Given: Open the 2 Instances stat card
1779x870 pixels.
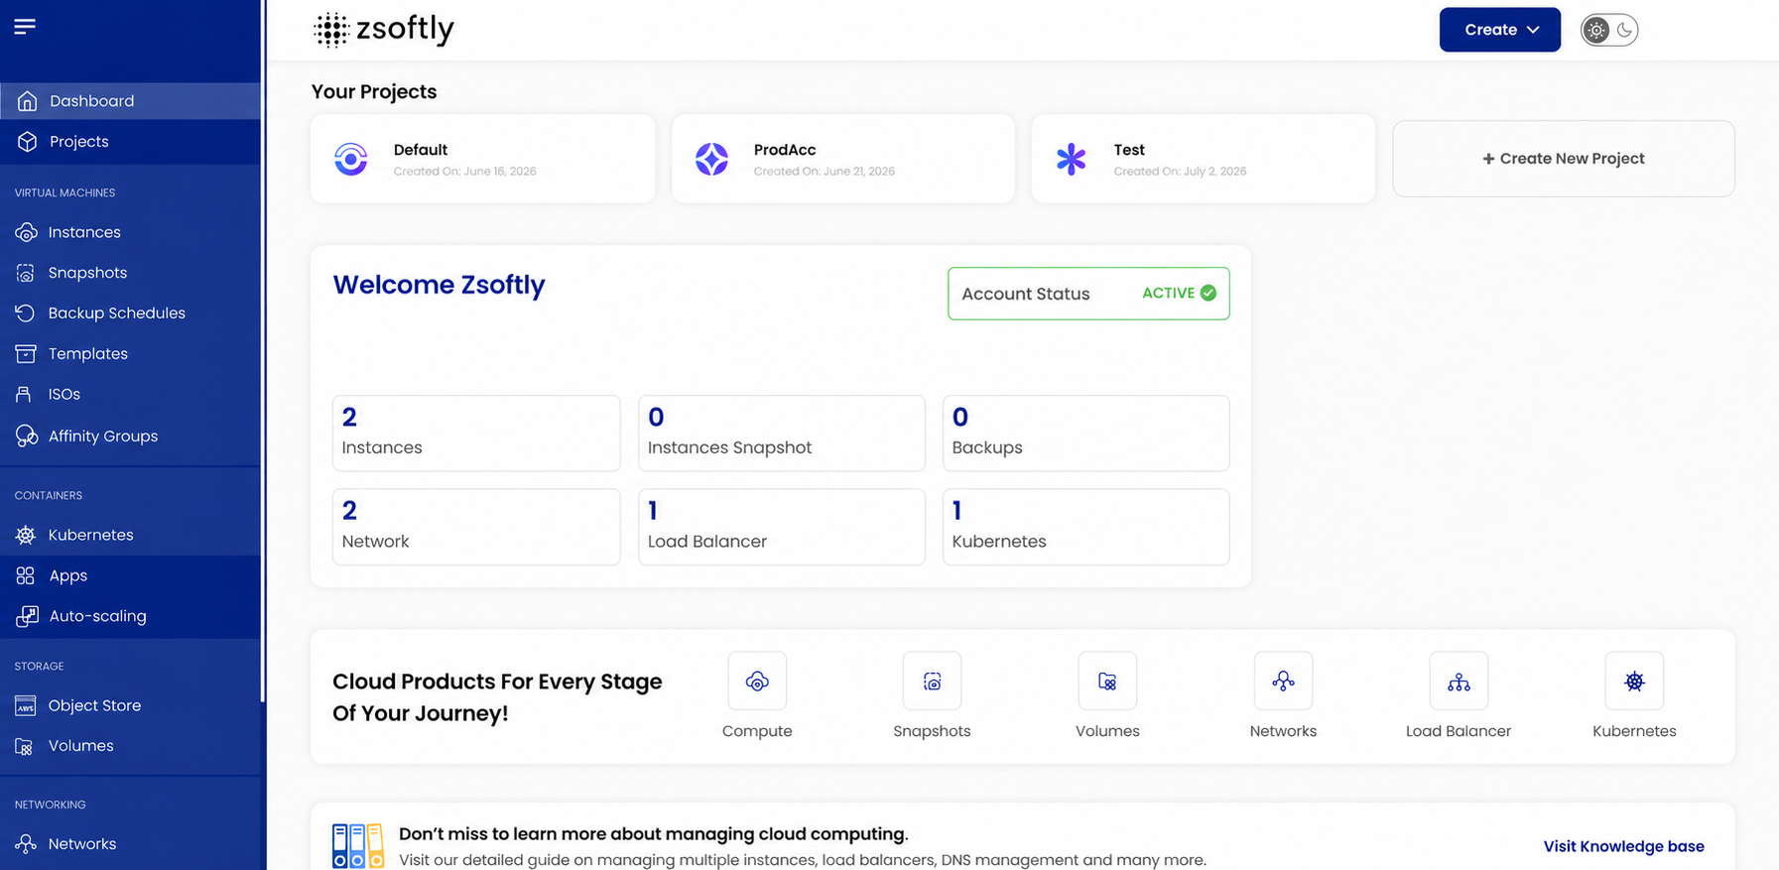Looking at the screenshot, I should (x=476, y=434).
